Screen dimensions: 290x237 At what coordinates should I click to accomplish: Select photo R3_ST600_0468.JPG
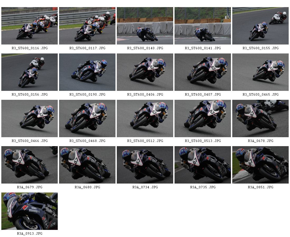(x=87, y=118)
